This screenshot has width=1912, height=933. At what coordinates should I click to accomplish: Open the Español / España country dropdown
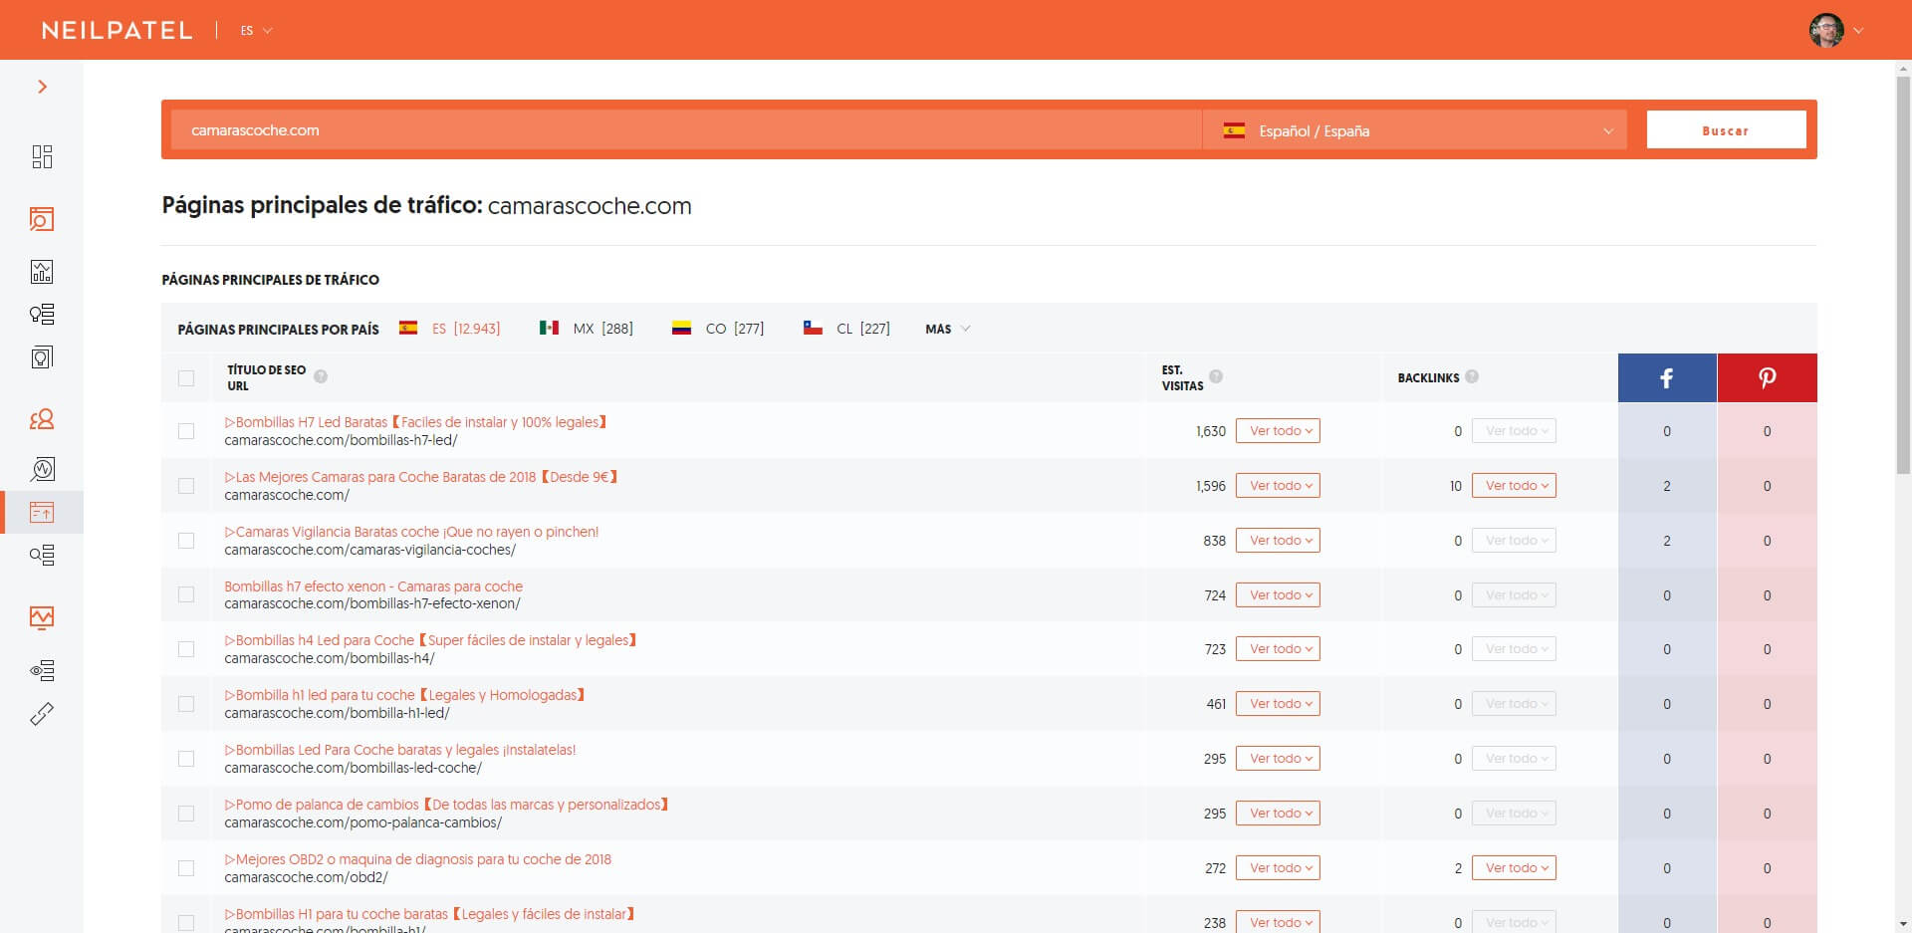(1415, 130)
